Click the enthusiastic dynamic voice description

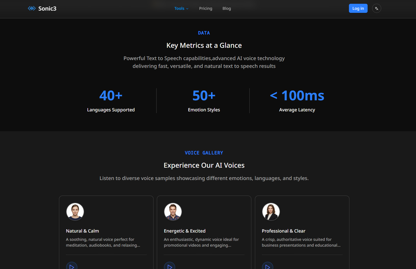point(201,242)
